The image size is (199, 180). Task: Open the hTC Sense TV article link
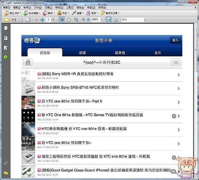click(92, 115)
